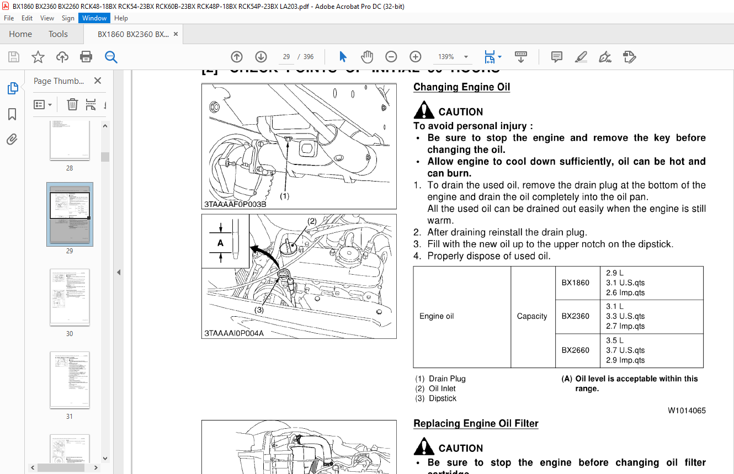Viewport: 734px width, 474px height.
Task: Delete selected page with trash icon
Action: click(x=72, y=104)
